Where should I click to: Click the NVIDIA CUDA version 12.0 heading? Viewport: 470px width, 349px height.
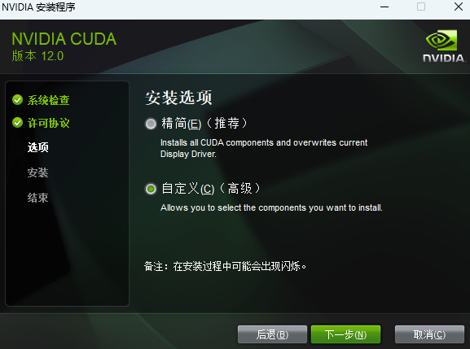64,46
